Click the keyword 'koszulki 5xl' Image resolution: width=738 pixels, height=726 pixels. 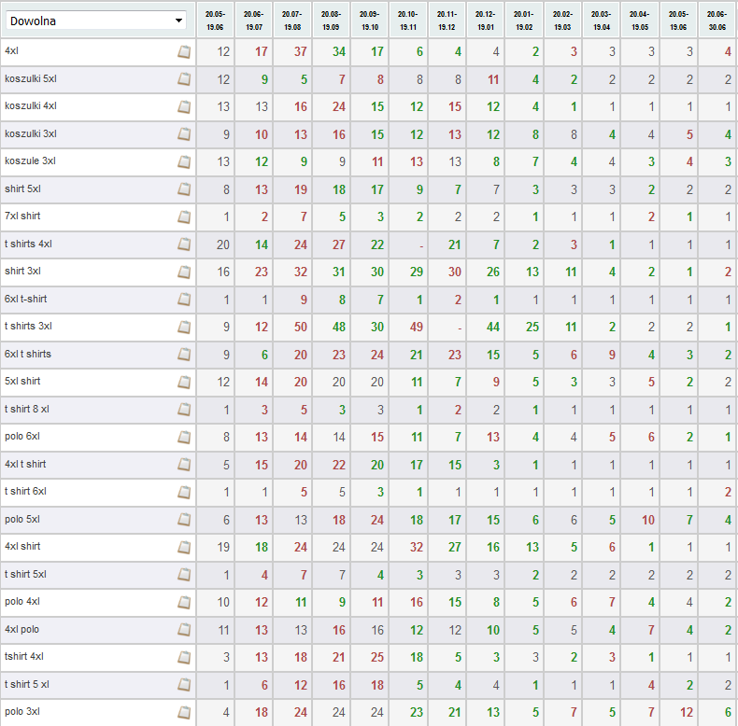[x=31, y=78]
